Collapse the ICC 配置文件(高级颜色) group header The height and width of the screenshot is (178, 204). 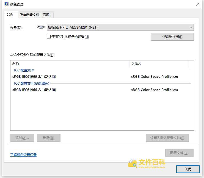coord(32,84)
